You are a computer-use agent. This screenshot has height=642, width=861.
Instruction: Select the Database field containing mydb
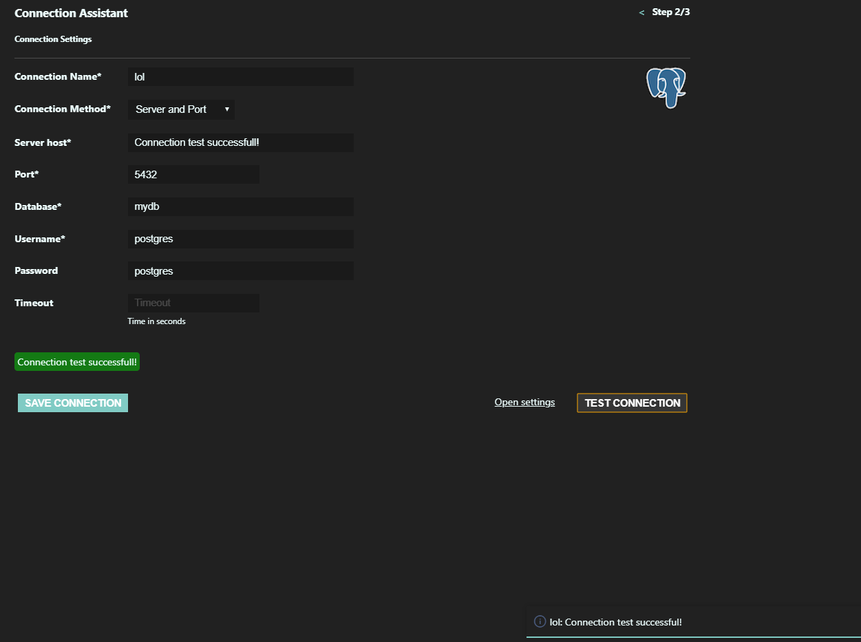pos(240,206)
